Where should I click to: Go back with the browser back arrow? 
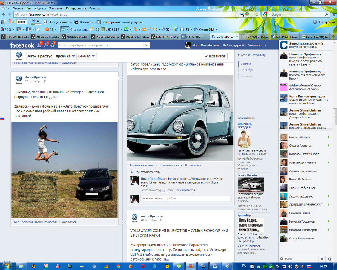point(4,14)
